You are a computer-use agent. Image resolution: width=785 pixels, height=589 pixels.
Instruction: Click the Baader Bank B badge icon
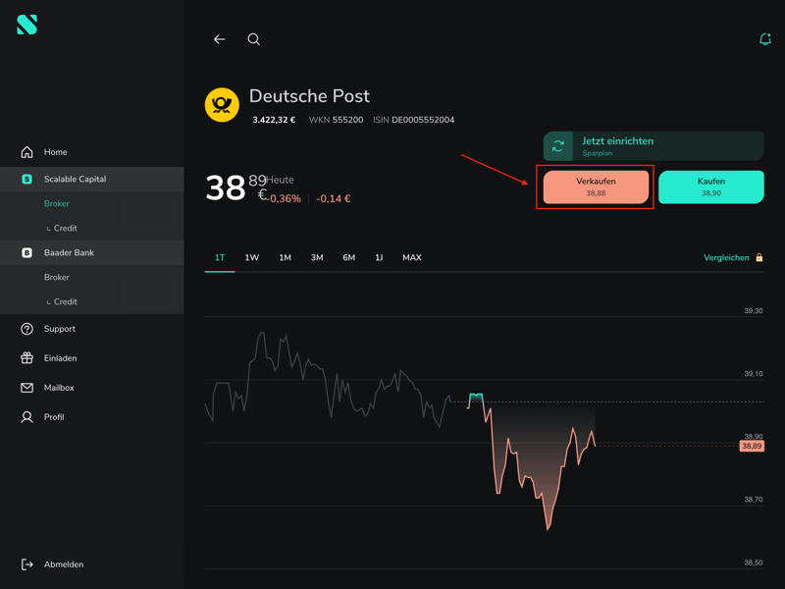click(x=27, y=252)
